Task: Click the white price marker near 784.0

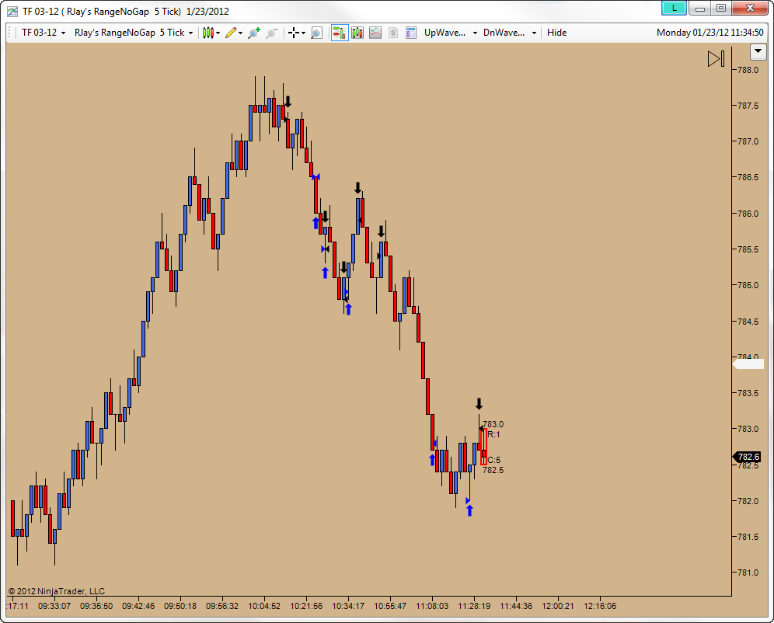Action: (x=748, y=364)
